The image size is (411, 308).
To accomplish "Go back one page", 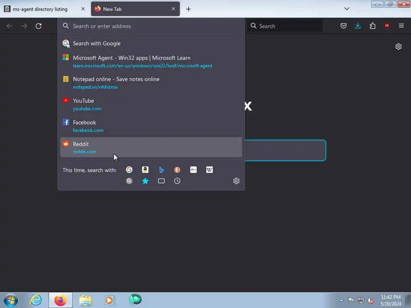I will coord(10,26).
